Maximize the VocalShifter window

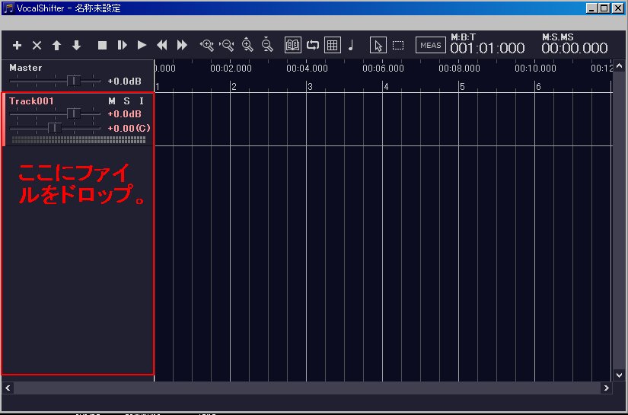pos(604,8)
